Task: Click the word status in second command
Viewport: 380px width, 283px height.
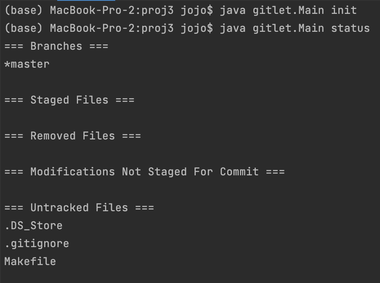Action: (350, 28)
